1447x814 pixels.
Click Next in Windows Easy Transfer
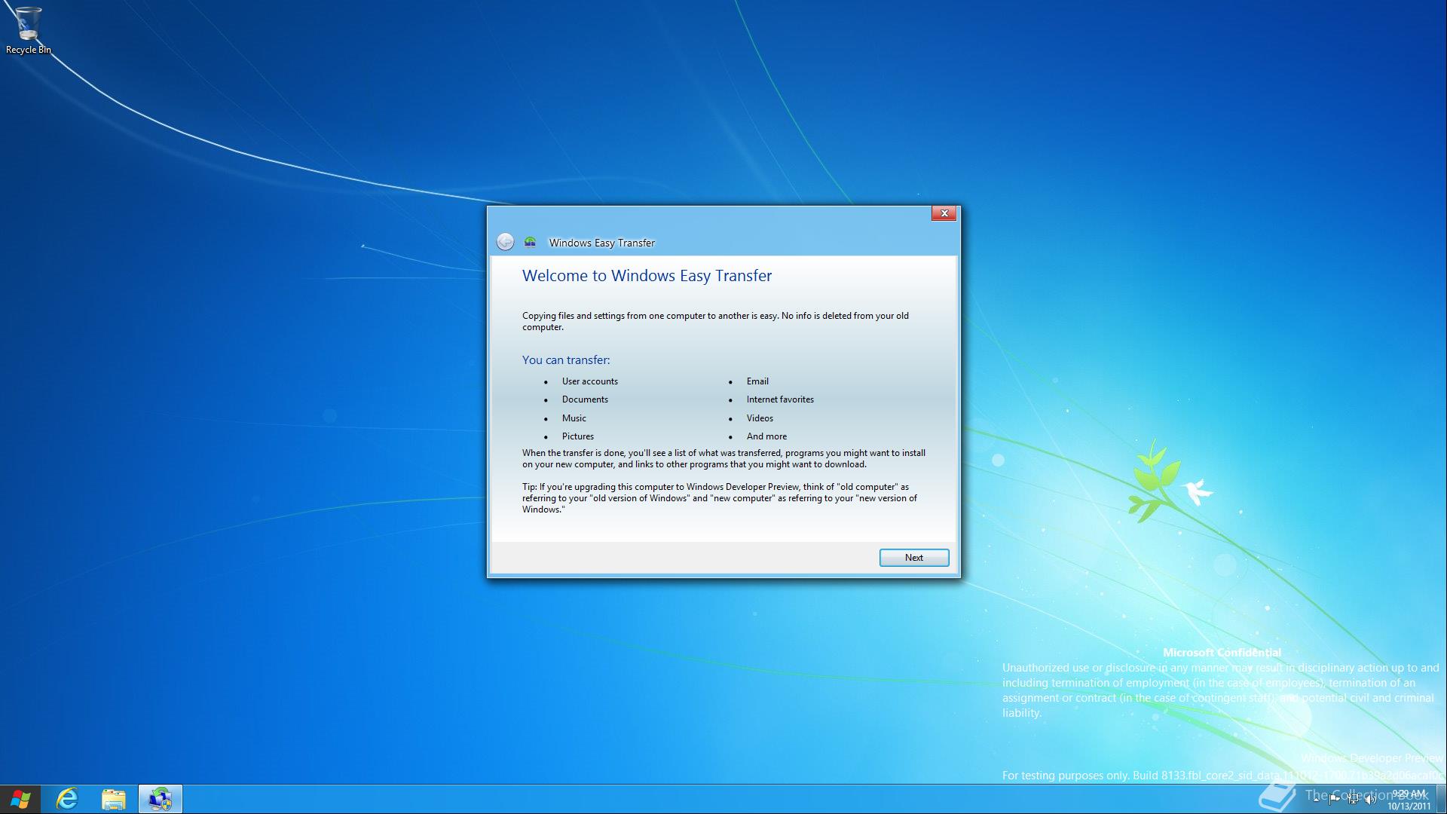[914, 558]
